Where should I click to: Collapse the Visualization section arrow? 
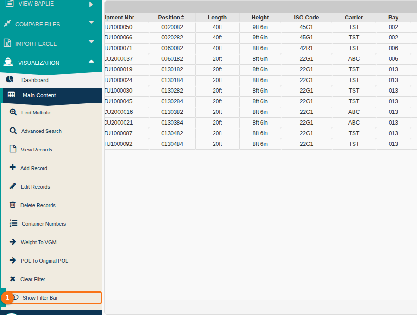[91, 61]
